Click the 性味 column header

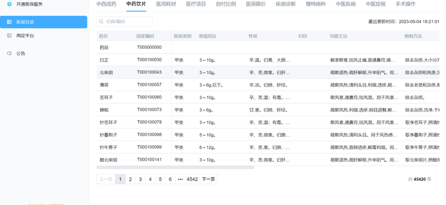pos(253,36)
